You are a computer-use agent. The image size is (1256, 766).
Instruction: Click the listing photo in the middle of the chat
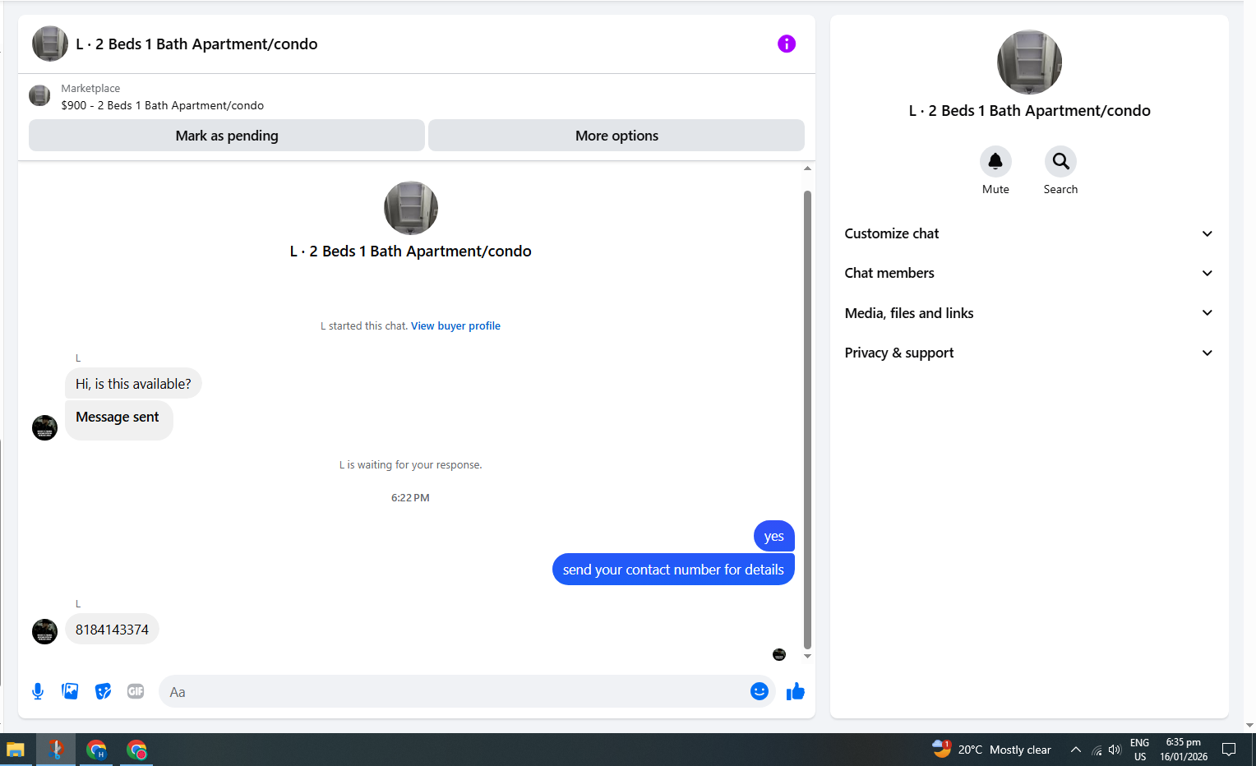click(411, 208)
